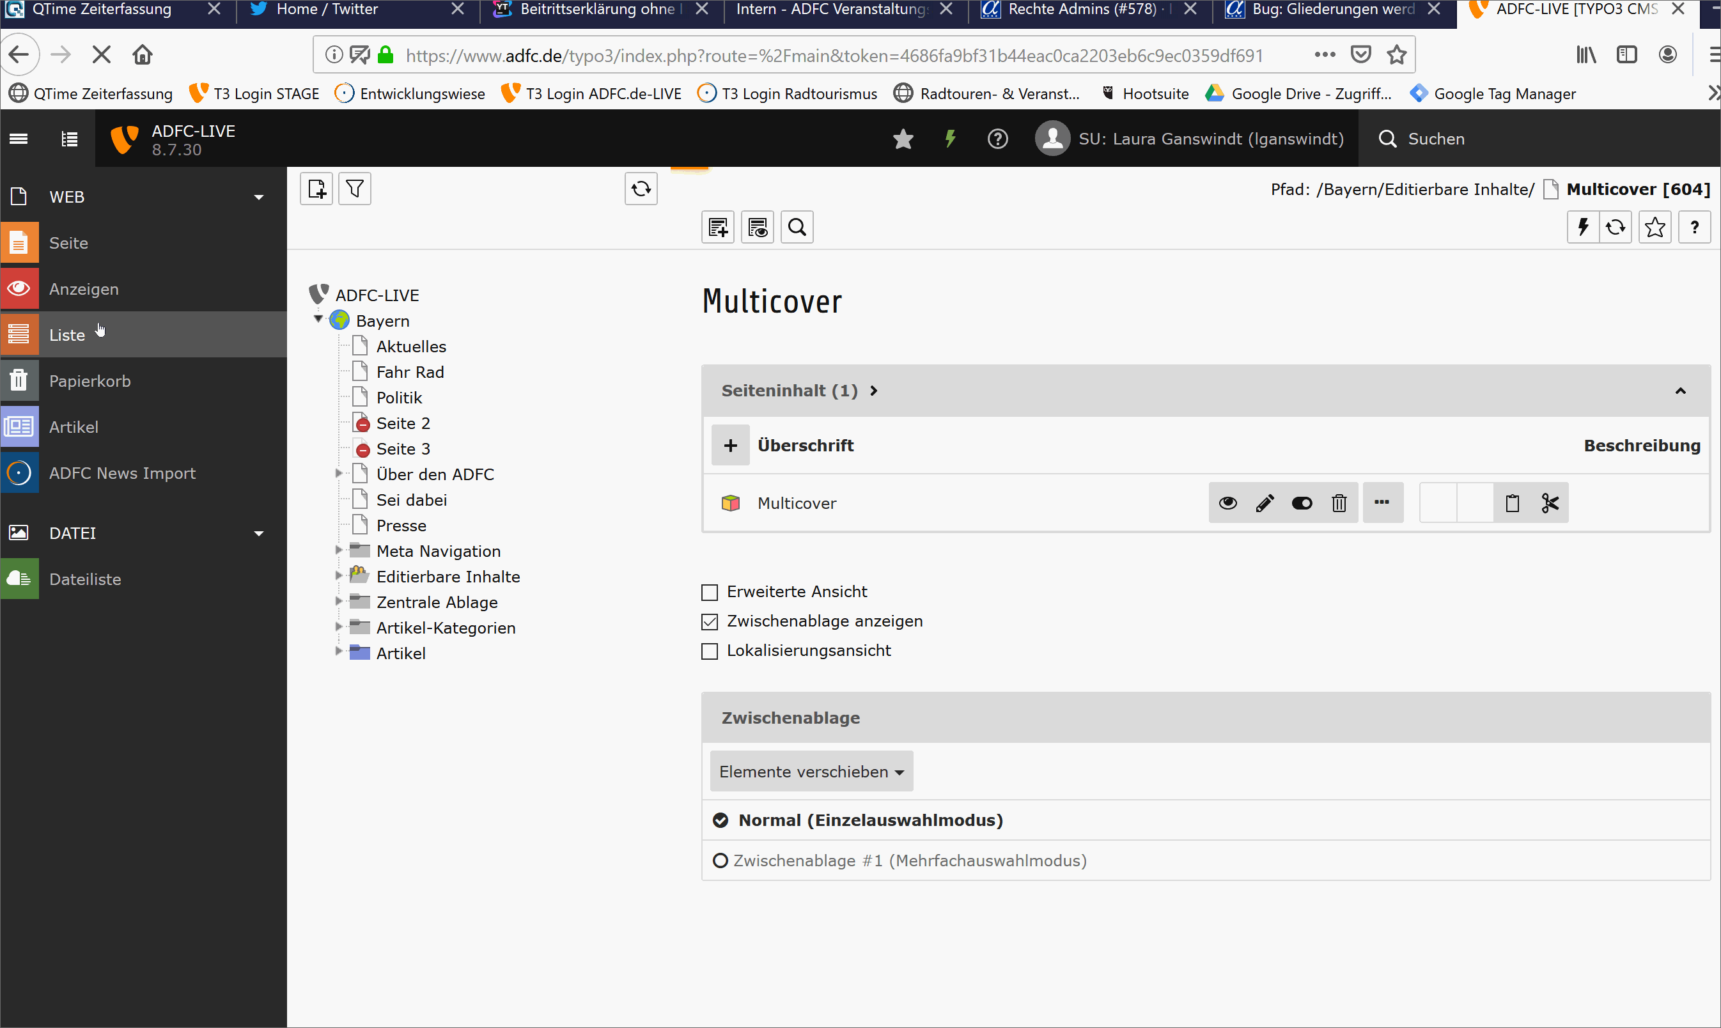
Task: Click the flush caches lightning icon in top bar
Action: (950, 139)
